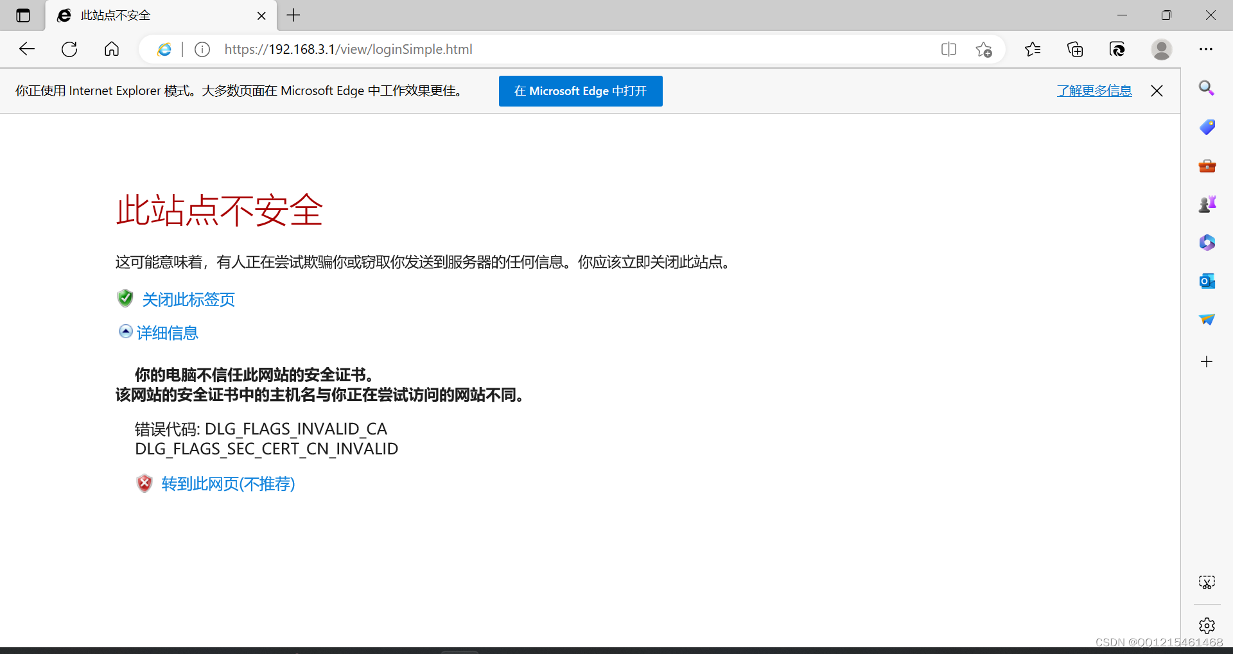Screen dimensions: 1233x654
Task: Open the tab actions menu
Action: (x=23, y=15)
